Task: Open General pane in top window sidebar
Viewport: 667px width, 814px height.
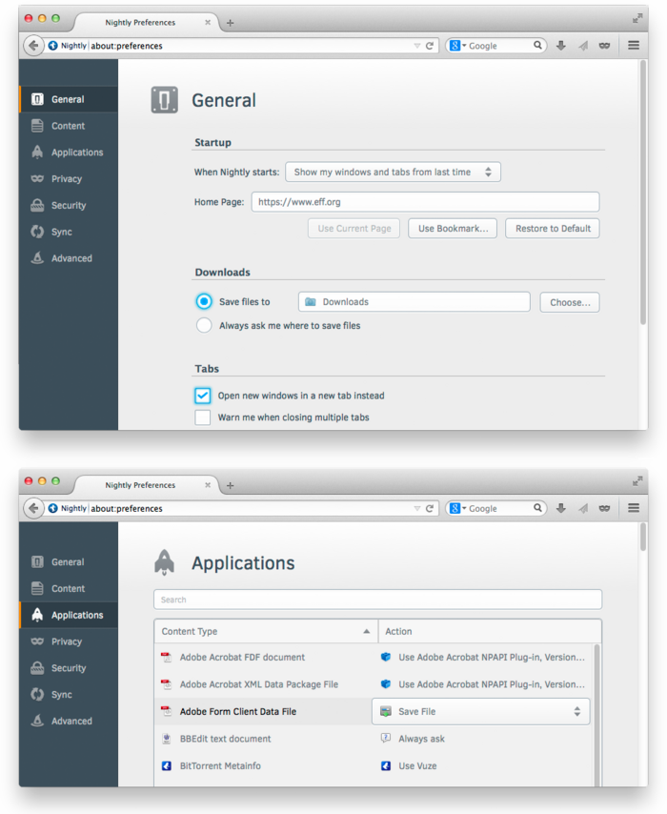Action: coord(68,99)
